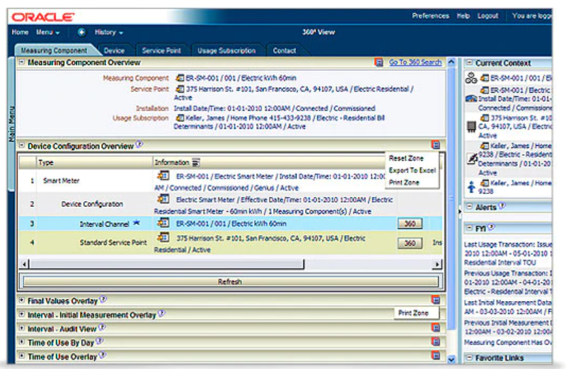This screenshot has height=369, width=566.
Task: Open Time of Use By Day zone menu icon
Action: (436, 341)
